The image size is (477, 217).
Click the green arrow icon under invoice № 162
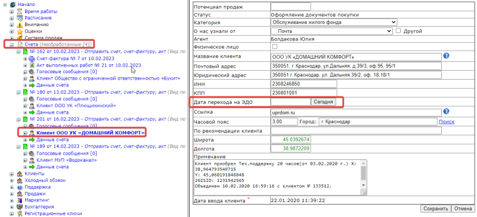point(32,85)
